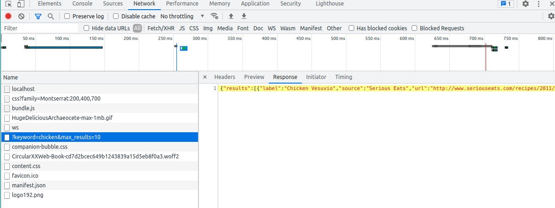Screen dimensions: 555x208
Task: Click the Filter text input
Action: click(x=40, y=28)
